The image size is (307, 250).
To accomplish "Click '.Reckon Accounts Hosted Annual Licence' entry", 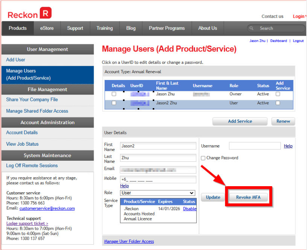I will [x=139, y=214].
